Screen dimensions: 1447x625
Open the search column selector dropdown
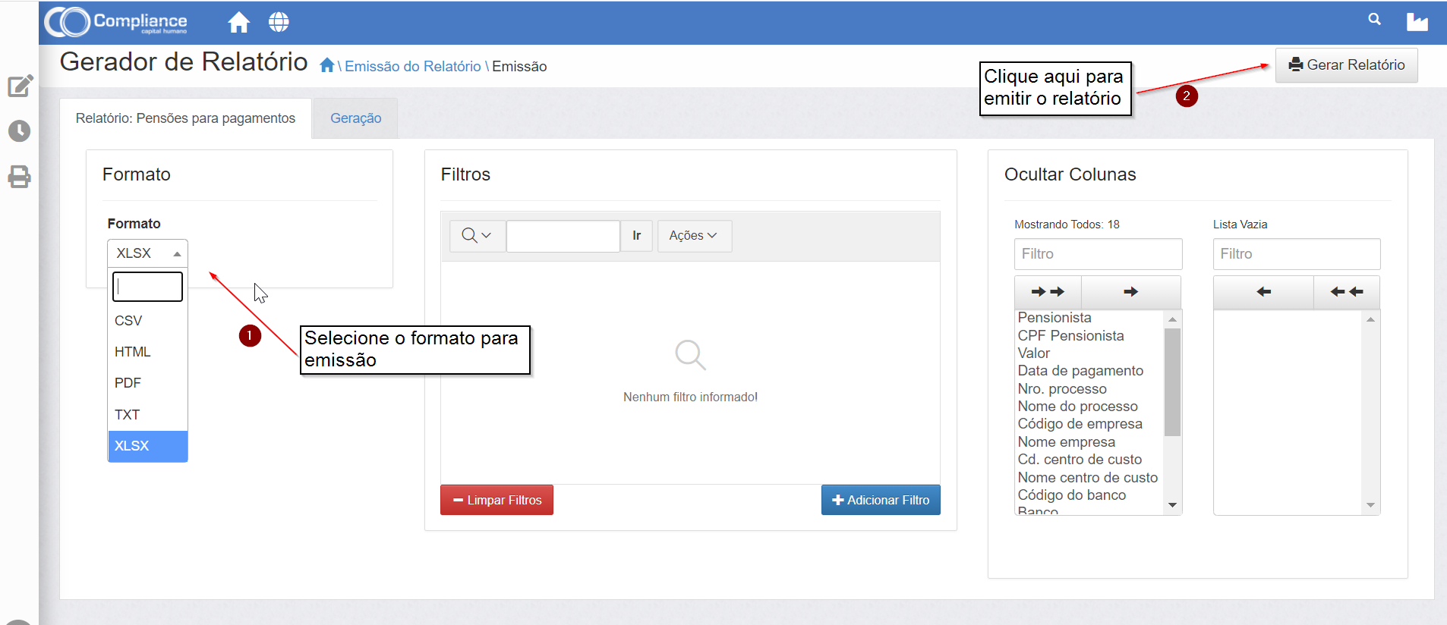click(477, 236)
